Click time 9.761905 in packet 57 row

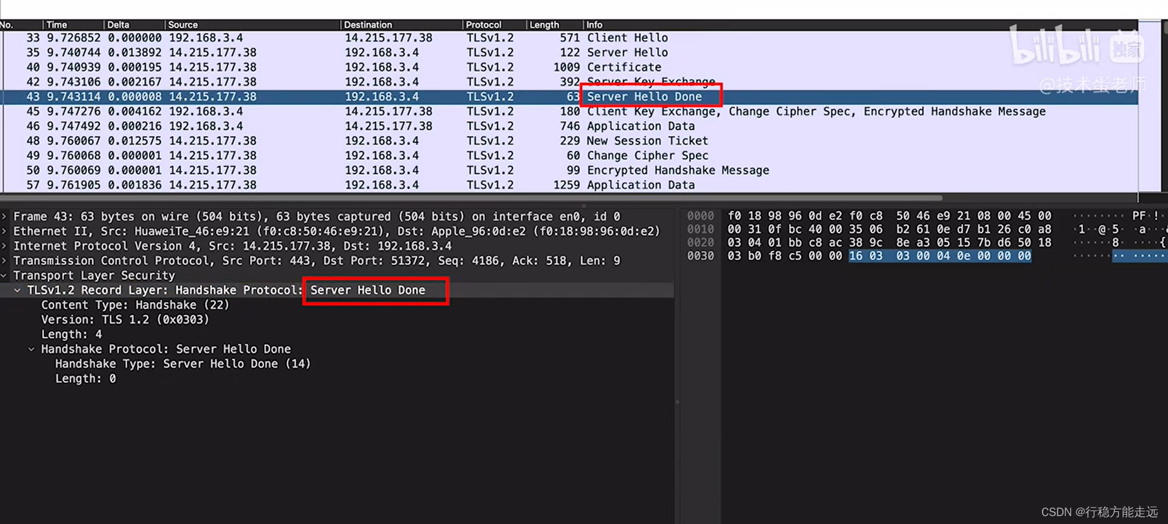74,185
